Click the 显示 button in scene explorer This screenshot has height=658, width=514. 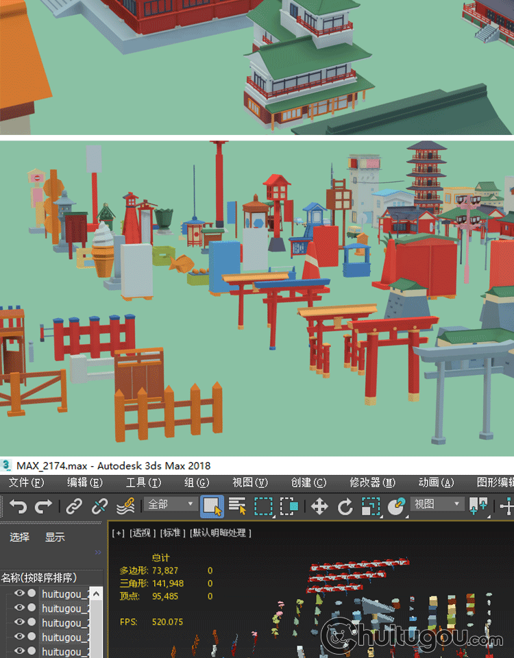pos(55,537)
